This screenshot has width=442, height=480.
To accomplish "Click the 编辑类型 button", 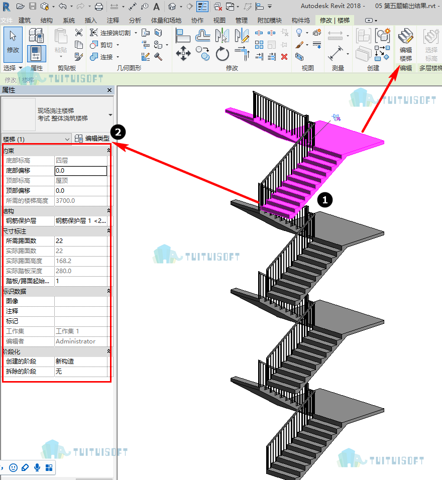I will click(92, 139).
